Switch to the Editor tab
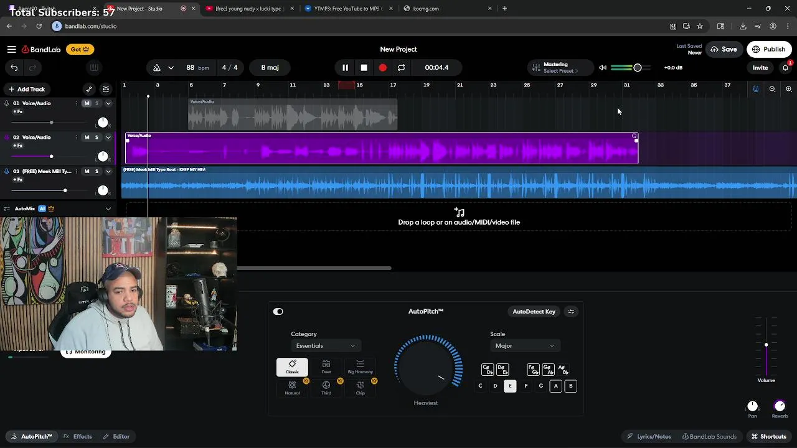 116,437
